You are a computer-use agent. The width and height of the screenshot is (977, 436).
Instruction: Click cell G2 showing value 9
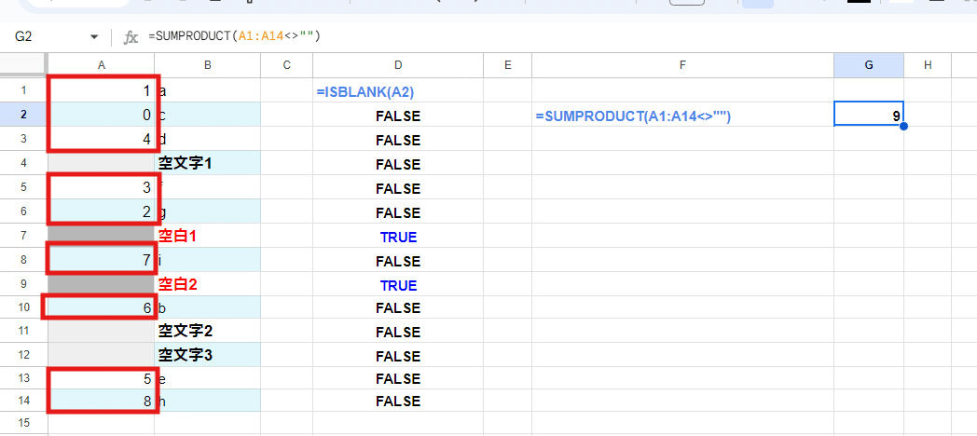pyautogui.click(x=869, y=115)
